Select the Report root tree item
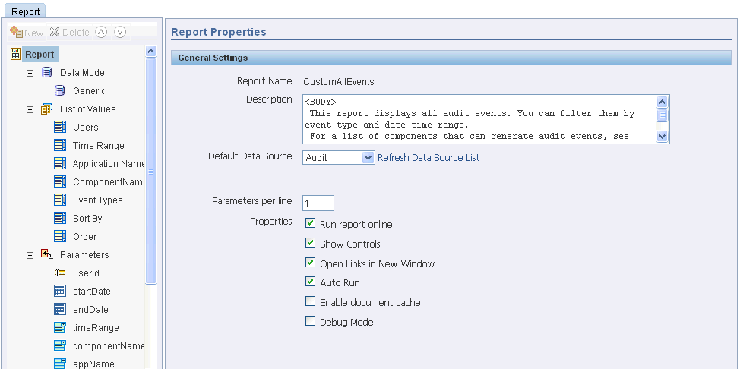Viewport: 740px width, 369px height. [x=40, y=54]
